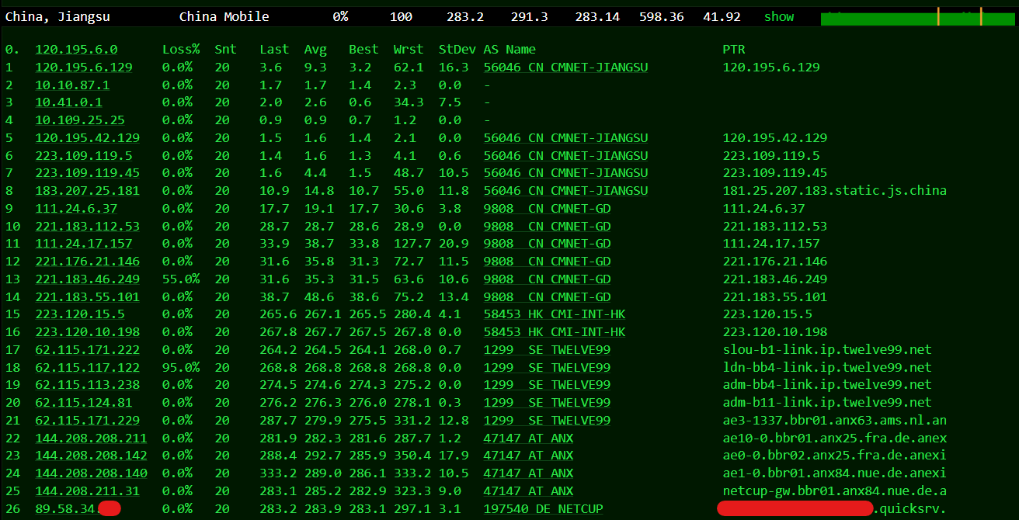Screen dimensions: 1019x520
Task: Select the PTR column header
Action: click(x=734, y=50)
